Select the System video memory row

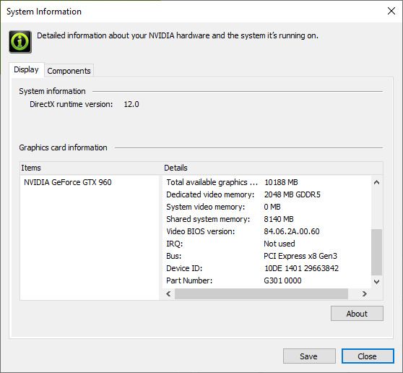click(267, 207)
